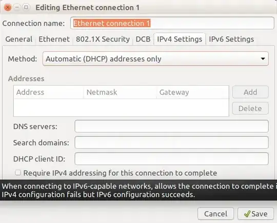The width and height of the screenshot is (277, 223).
Task: Minimize the editing window
Action: click(17, 7)
